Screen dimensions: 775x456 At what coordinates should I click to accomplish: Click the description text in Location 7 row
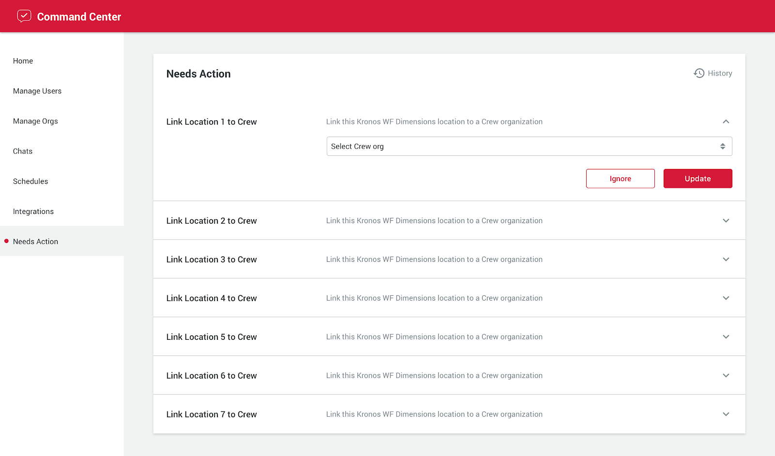(434, 414)
